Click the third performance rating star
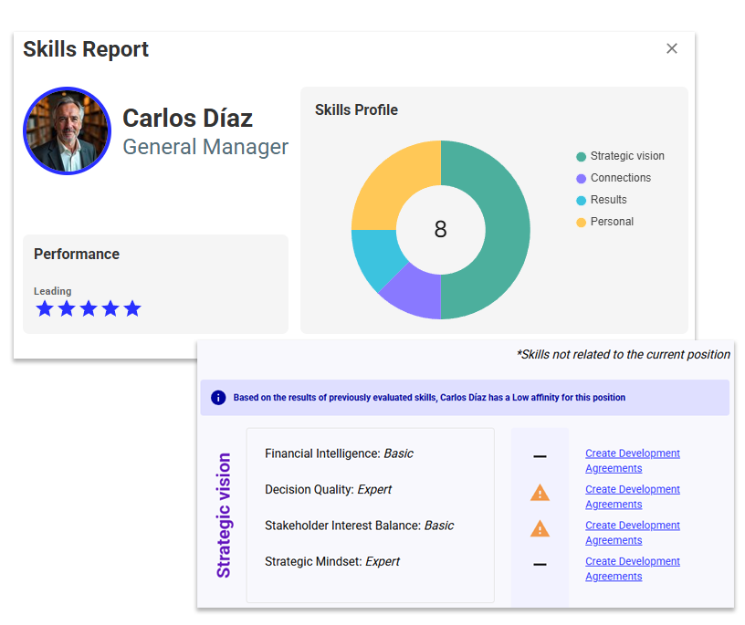 click(x=89, y=308)
